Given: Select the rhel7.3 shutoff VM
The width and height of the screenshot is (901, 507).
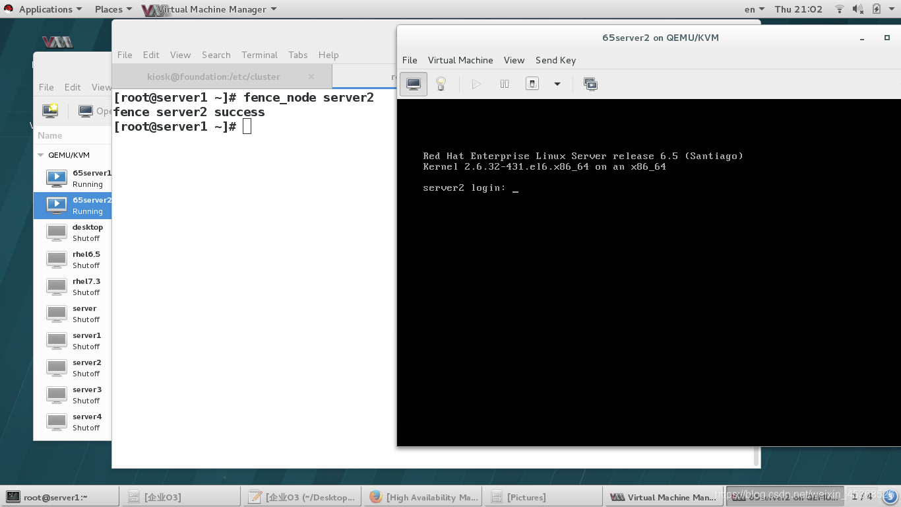Looking at the screenshot, I should coord(73,287).
